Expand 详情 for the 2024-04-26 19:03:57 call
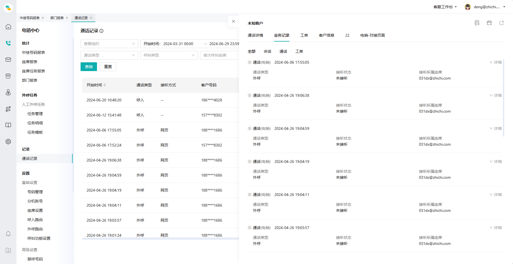513x264 pixels. (x=496, y=228)
